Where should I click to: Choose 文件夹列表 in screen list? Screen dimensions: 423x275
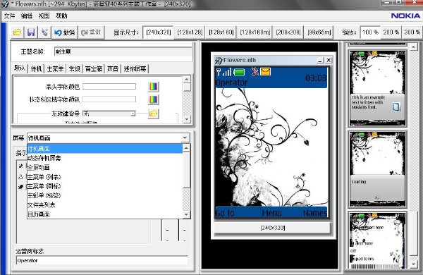point(105,204)
